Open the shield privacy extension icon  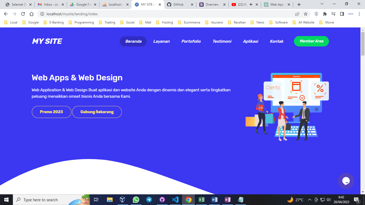(x=316, y=14)
